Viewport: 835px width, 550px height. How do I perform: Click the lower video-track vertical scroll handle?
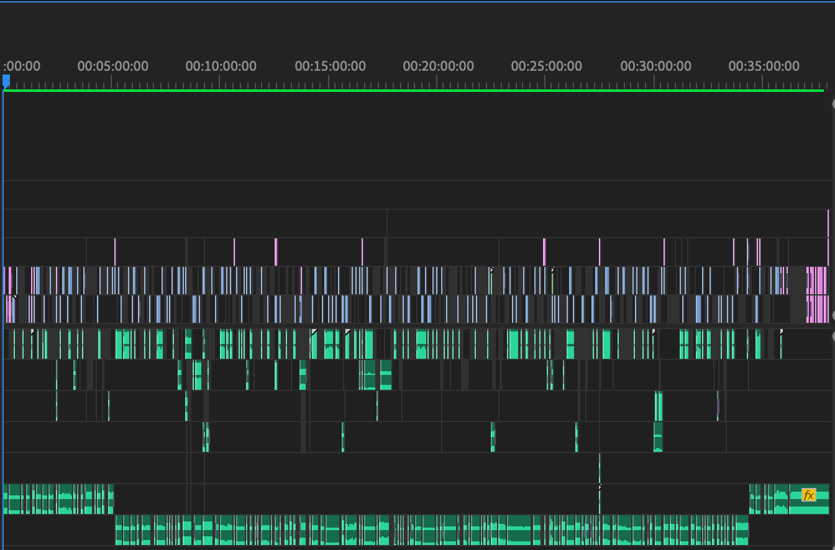(x=833, y=315)
